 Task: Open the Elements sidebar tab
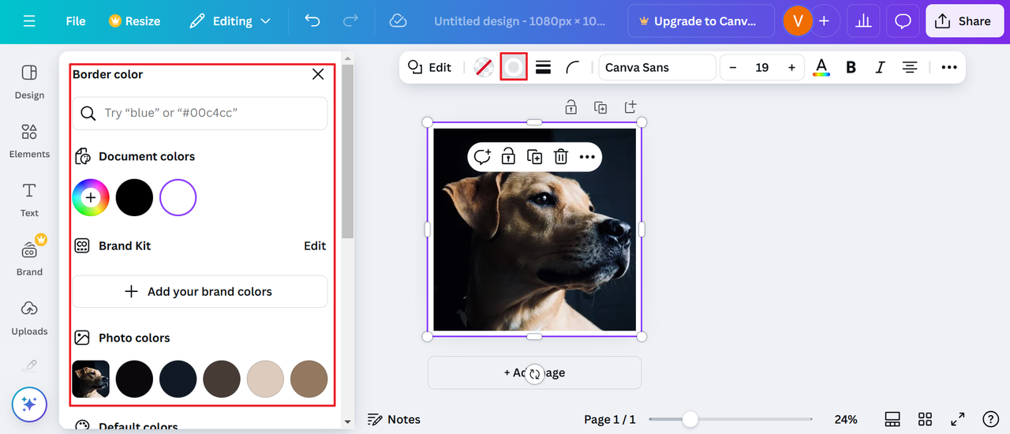click(29, 141)
